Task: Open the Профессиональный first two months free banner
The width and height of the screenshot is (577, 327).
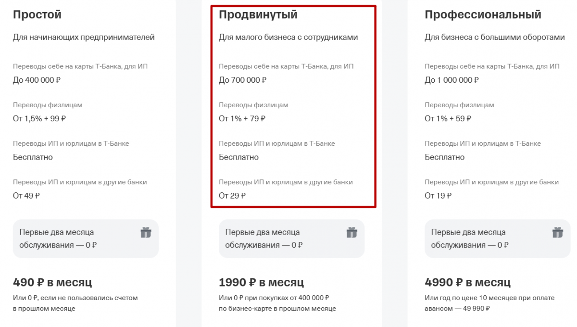Action: (x=498, y=239)
